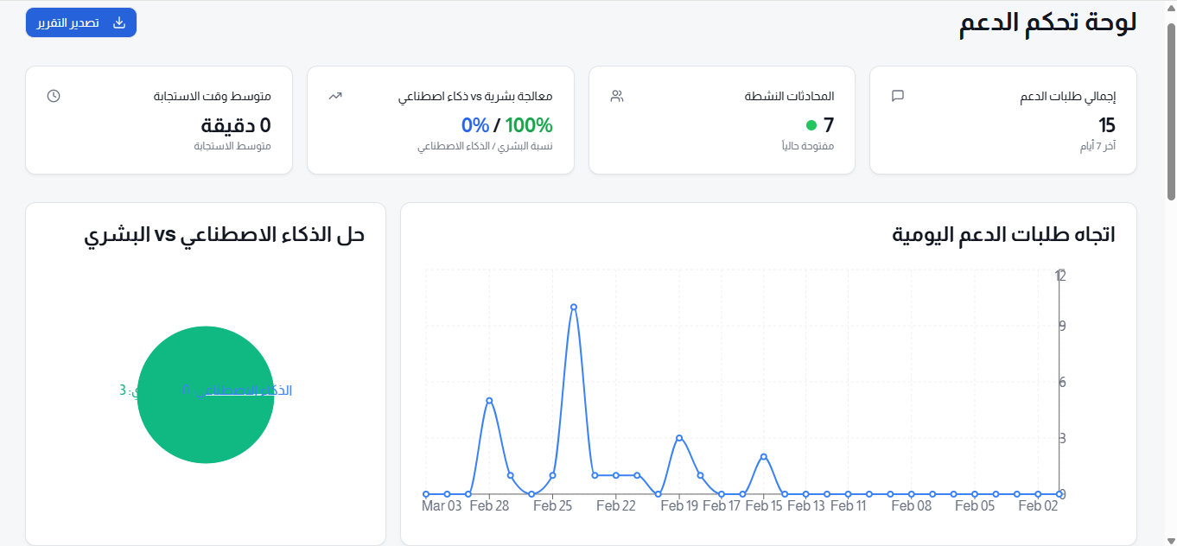Click the Feb 15 data point on chart

click(x=764, y=456)
